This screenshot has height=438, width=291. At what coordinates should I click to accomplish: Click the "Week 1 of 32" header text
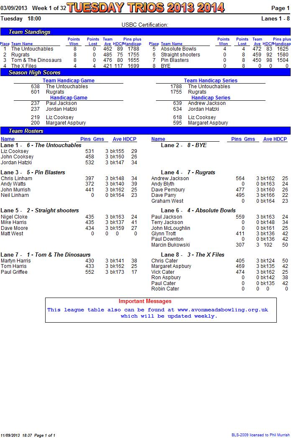(x=49, y=8)
